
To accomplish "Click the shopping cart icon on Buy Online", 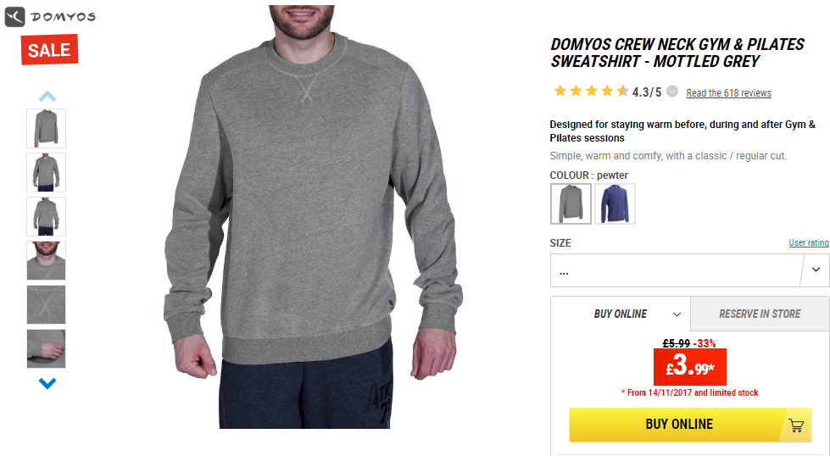I will point(795,425).
